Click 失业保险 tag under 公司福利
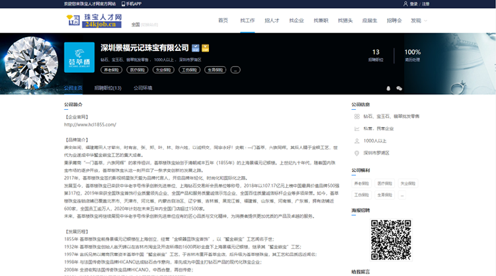This screenshot has height=276, width=496. tap(408, 183)
